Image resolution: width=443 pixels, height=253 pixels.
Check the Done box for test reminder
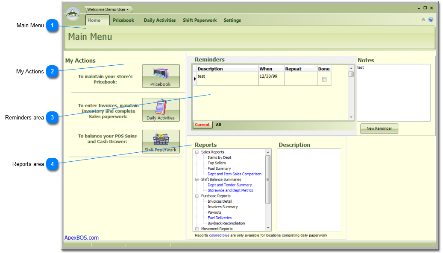(x=324, y=79)
